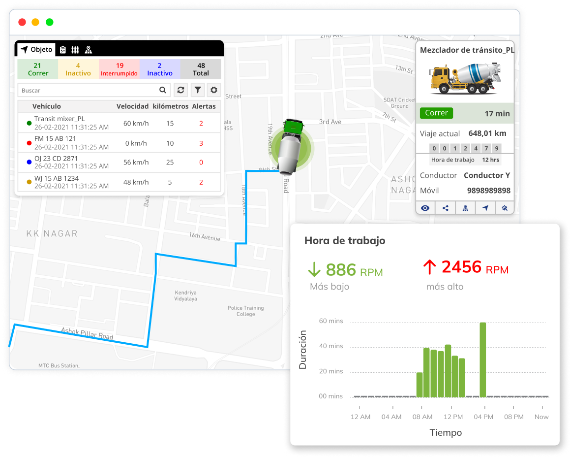Viewport: 570px width, 457px height.
Task: Sort by Vehículo column header
Action: coord(47,106)
